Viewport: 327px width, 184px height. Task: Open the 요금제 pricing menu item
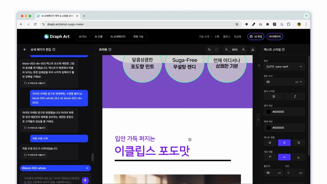pyautogui.click(x=237, y=37)
